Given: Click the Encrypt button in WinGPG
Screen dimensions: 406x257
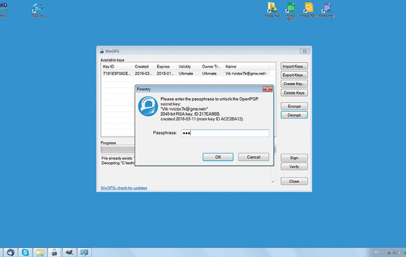Looking at the screenshot, I should click(x=294, y=106).
